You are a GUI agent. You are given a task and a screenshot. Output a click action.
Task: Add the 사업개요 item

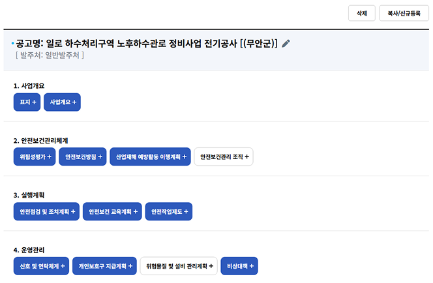62,102
